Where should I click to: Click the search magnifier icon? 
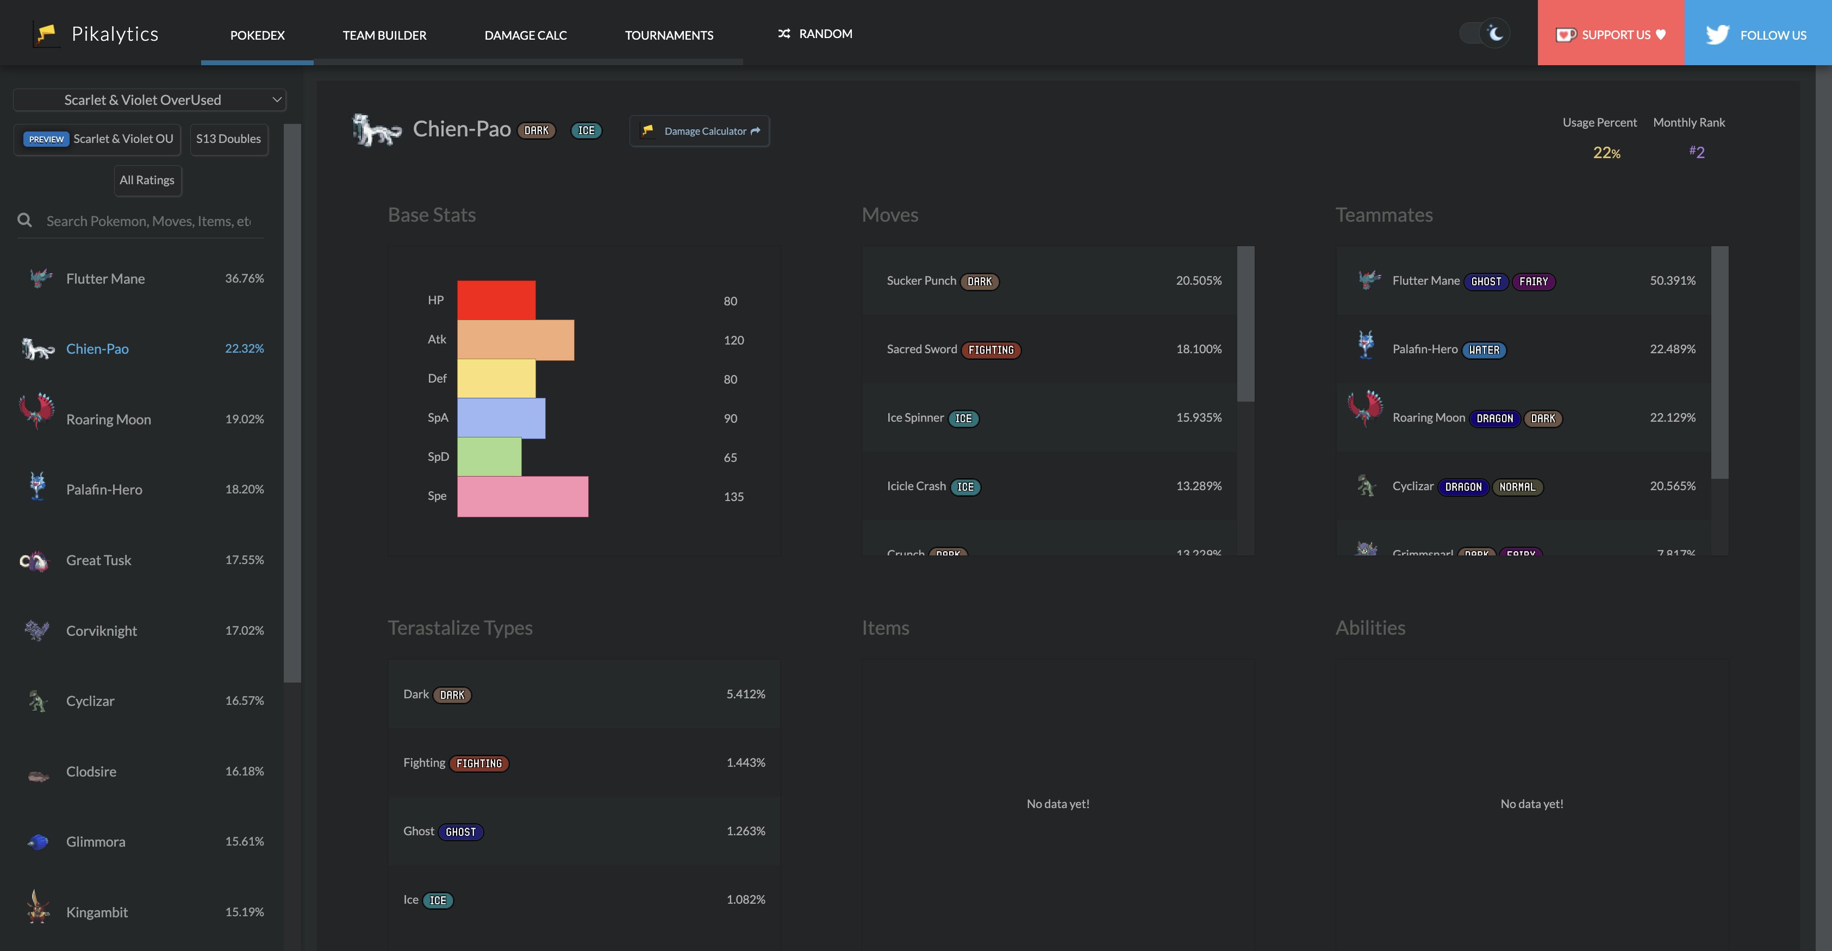click(25, 220)
